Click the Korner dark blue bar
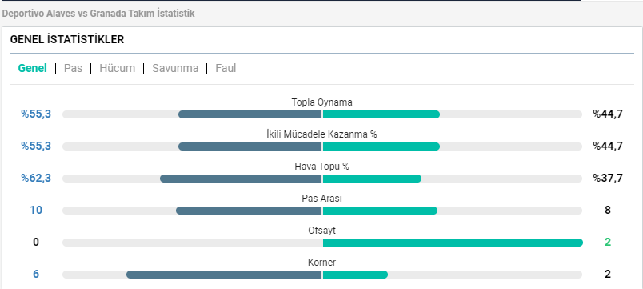Image resolution: width=643 pixels, height=289 pixels. click(x=224, y=275)
